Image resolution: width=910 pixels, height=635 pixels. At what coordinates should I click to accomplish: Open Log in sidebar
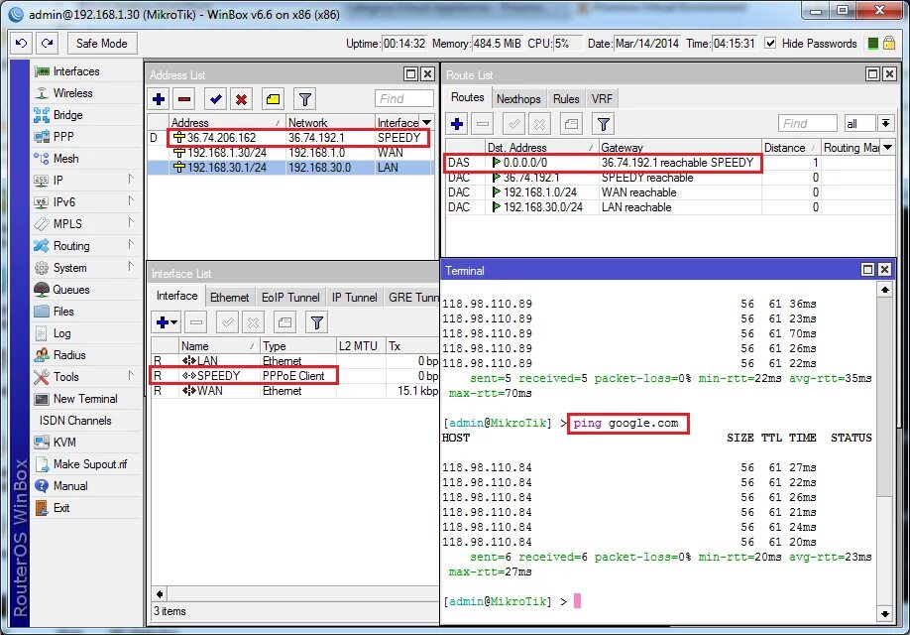click(x=61, y=333)
